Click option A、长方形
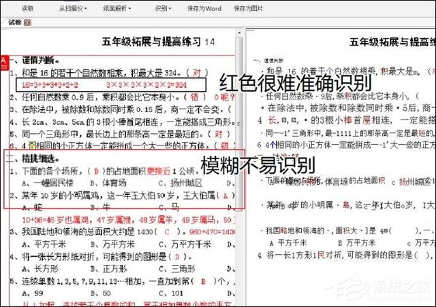 [x=40, y=269]
